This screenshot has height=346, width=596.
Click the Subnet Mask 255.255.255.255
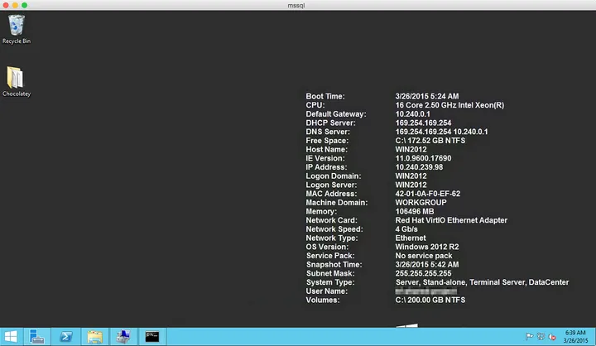(x=423, y=273)
